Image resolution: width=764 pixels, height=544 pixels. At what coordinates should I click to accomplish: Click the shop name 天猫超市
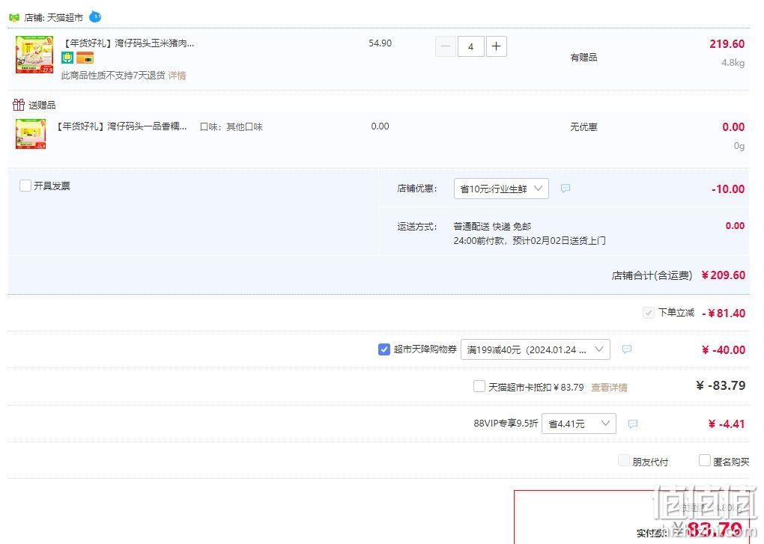[65, 18]
